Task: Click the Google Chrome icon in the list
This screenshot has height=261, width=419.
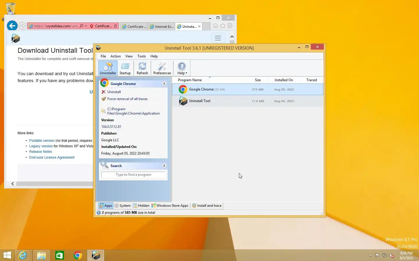Action: (x=183, y=89)
